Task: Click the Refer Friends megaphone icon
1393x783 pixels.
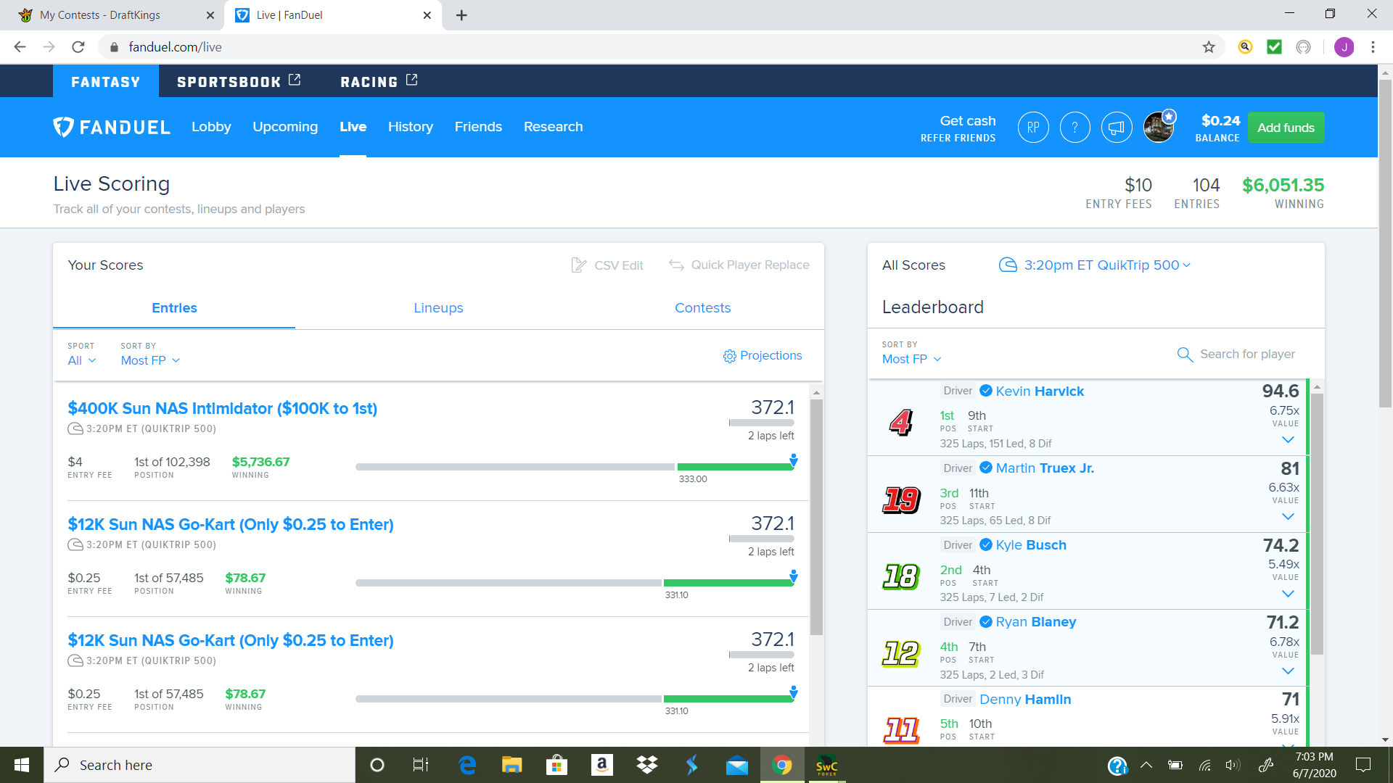Action: (1114, 127)
